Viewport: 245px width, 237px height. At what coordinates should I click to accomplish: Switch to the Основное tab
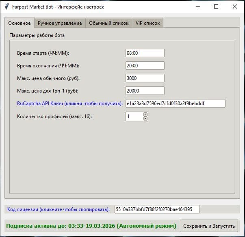pos(19,23)
